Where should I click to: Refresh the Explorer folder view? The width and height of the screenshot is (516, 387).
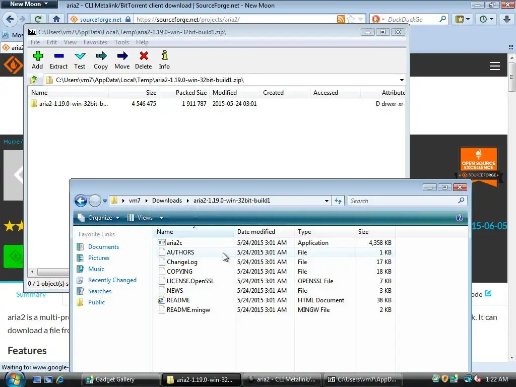coord(338,201)
